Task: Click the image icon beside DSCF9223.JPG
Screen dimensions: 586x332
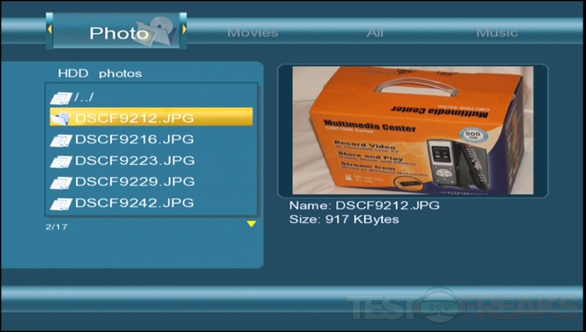Action: pyautogui.click(x=60, y=161)
